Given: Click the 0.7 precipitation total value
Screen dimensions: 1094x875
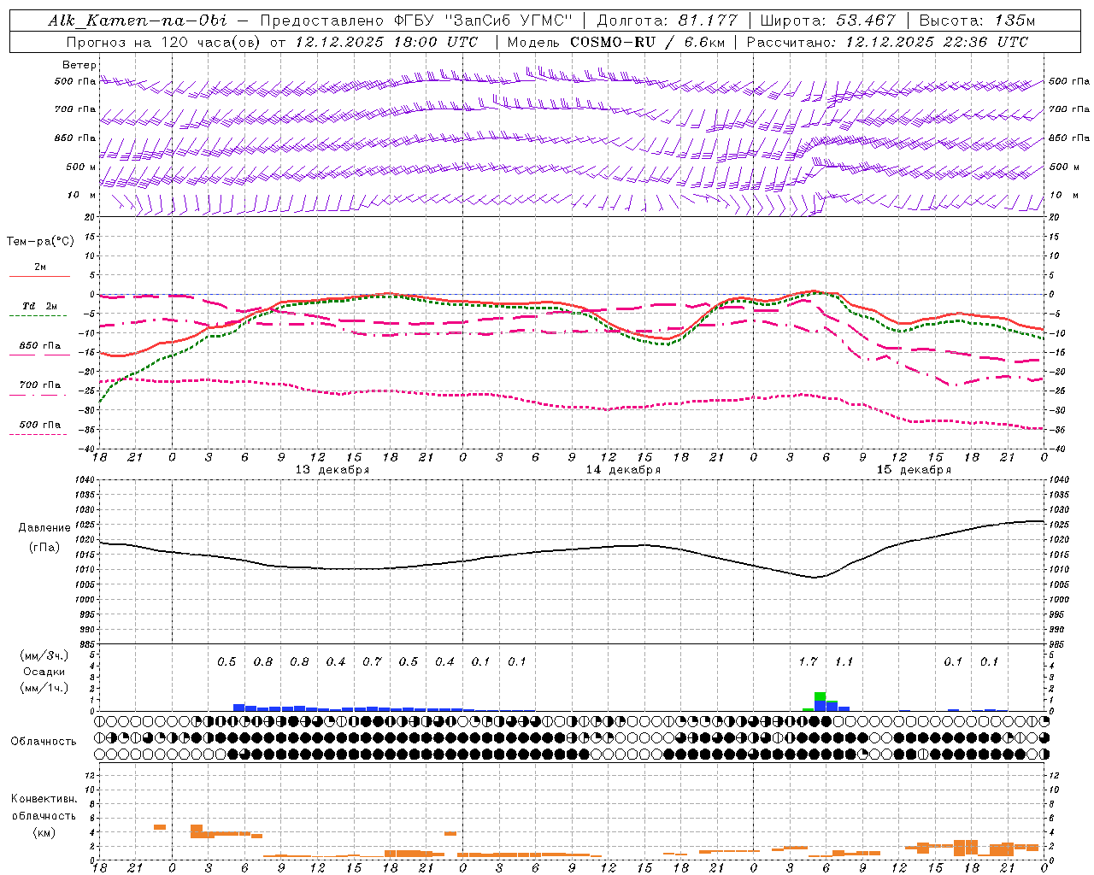Looking at the screenshot, I should coord(372,662).
